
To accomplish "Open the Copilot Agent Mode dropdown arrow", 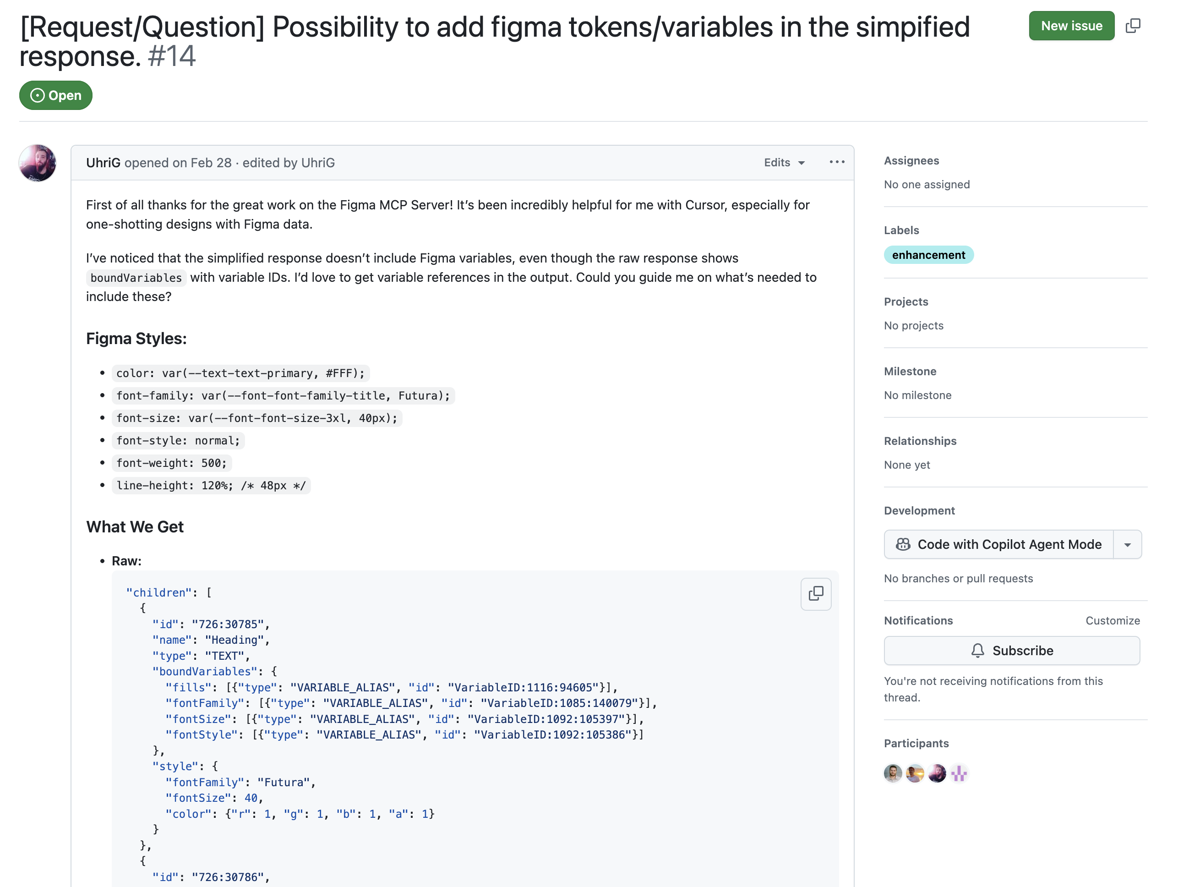I will tap(1127, 544).
